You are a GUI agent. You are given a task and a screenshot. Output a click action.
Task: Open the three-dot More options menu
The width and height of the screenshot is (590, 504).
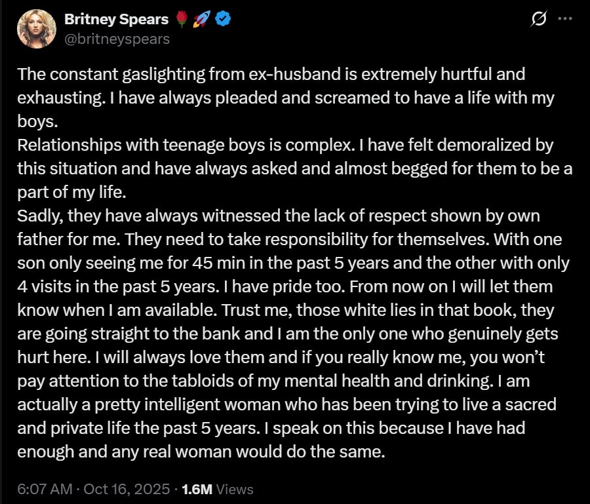tap(564, 19)
